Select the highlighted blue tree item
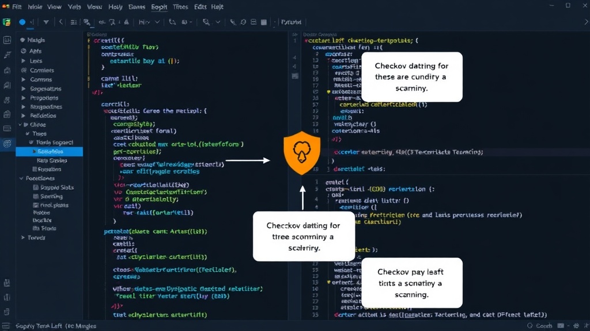Screen dimensions: 590x331 [50, 152]
